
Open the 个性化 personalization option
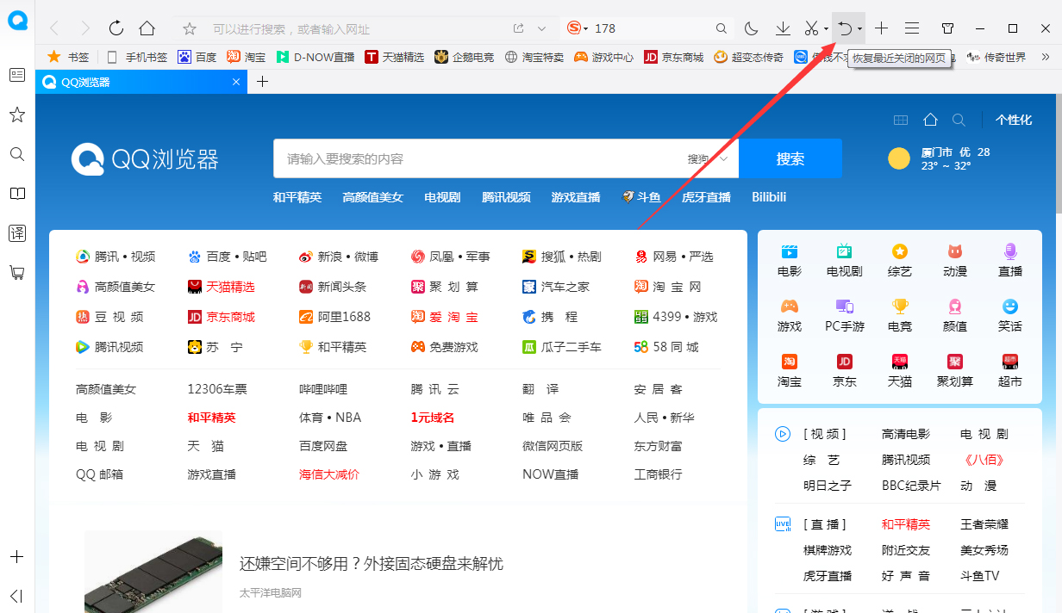pos(1014,120)
